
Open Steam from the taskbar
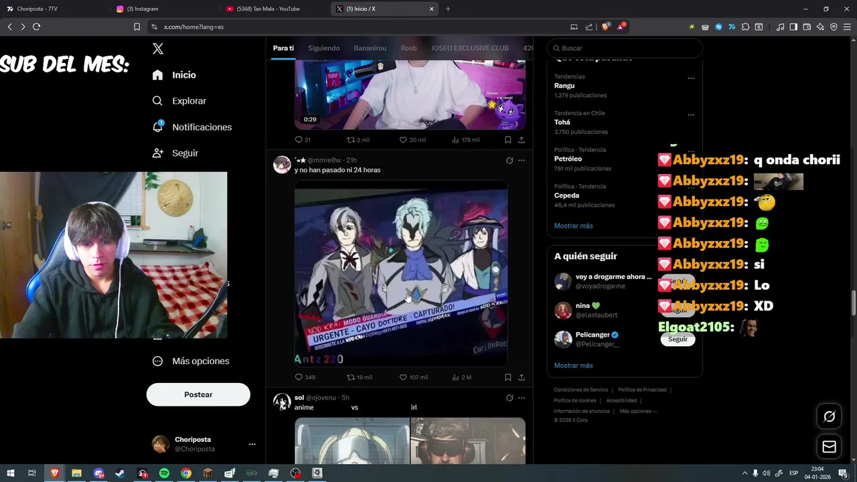pyautogui.click(x=120, y=473)
